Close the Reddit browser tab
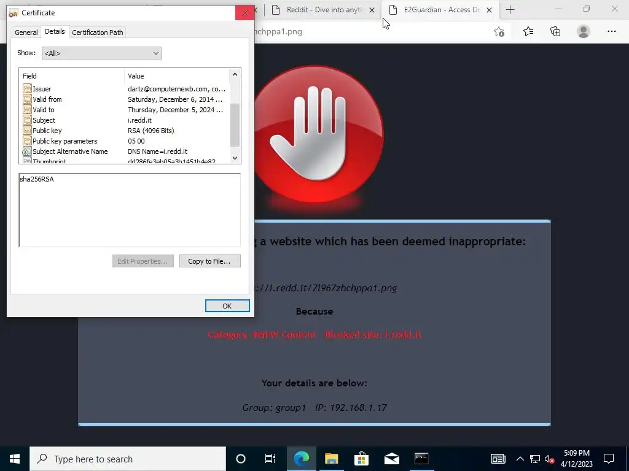Image resolution: width=629 pixels, height=471 pixels. point(372,10)
